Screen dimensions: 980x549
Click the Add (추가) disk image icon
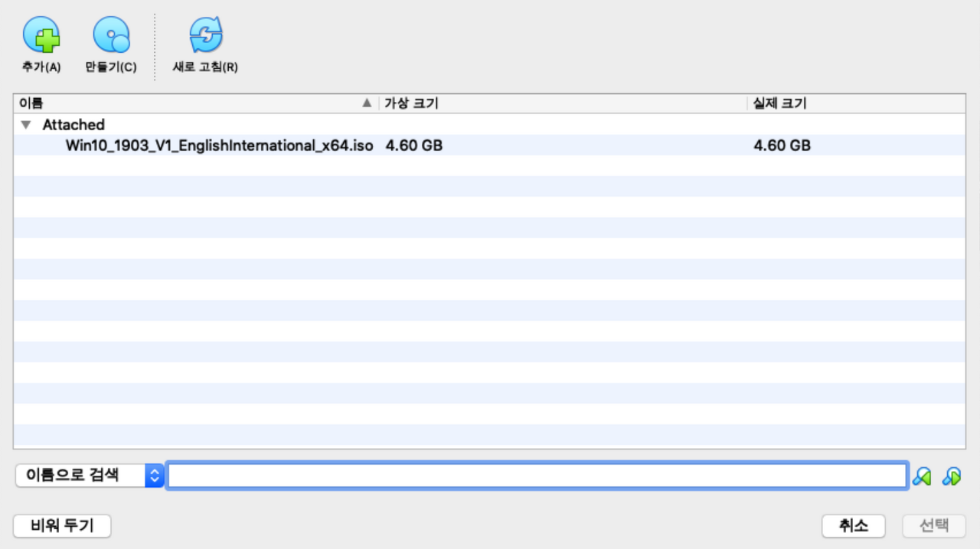tap(41, 34)
